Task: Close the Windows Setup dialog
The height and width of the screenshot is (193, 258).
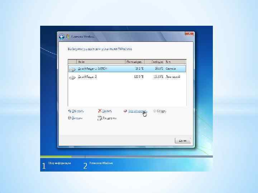Action: 189,34
